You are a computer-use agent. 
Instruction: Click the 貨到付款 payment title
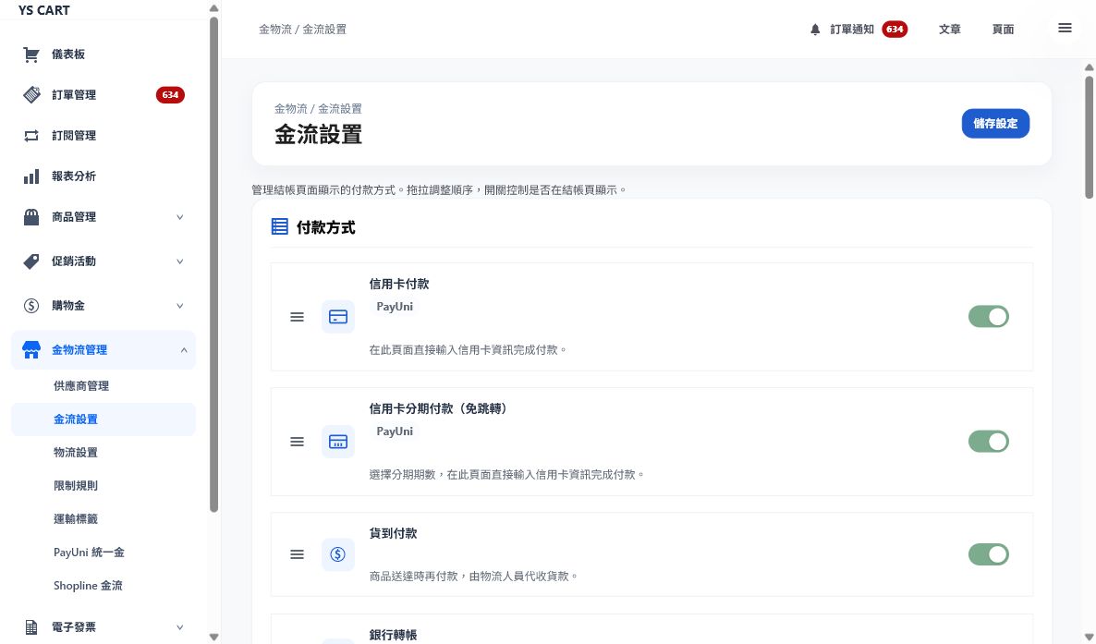393,533
